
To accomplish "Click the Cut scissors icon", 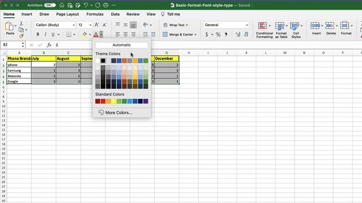I will click(21, 23).
